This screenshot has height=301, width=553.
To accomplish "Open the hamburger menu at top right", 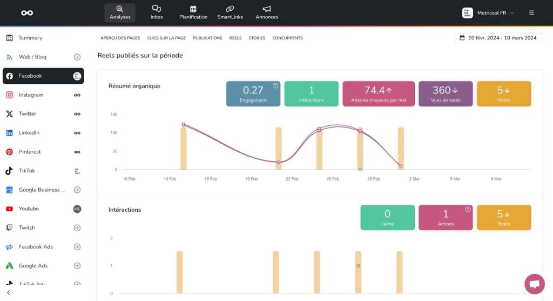I will click(x=531, y=12).
